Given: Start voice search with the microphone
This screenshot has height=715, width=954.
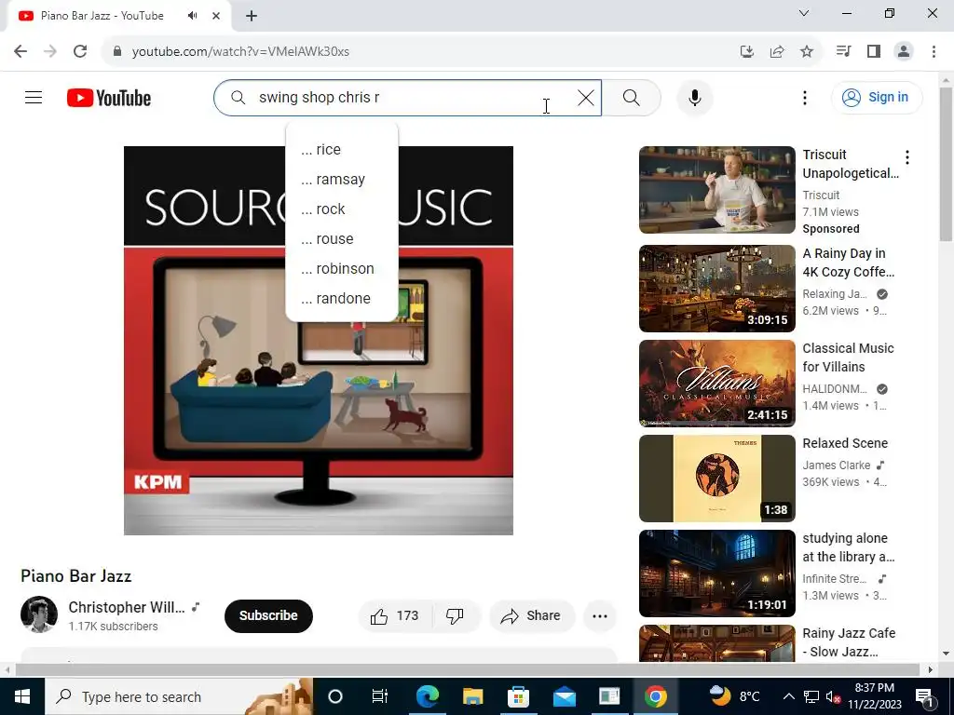Looking at the screenshot, I should (694, 97).
